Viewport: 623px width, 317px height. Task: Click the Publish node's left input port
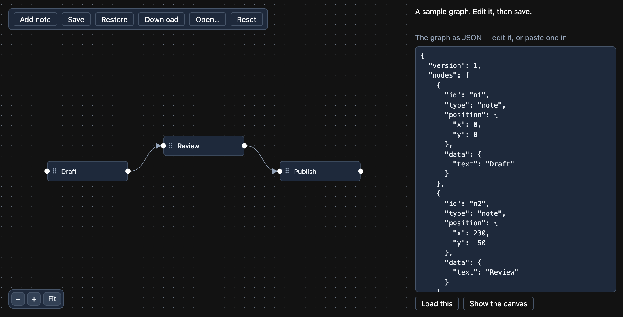coord(280,171)
